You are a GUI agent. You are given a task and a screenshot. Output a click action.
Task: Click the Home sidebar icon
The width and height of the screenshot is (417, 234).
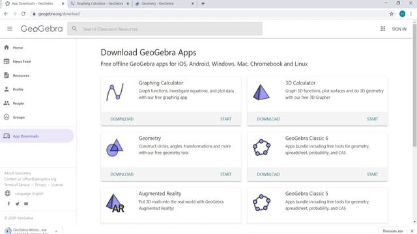(7, 47)
